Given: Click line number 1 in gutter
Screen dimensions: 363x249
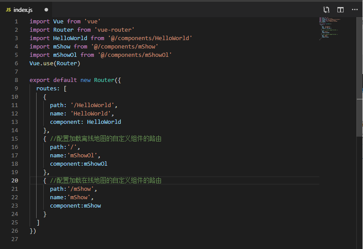Looking at the screenshot, I should (16, 22).
